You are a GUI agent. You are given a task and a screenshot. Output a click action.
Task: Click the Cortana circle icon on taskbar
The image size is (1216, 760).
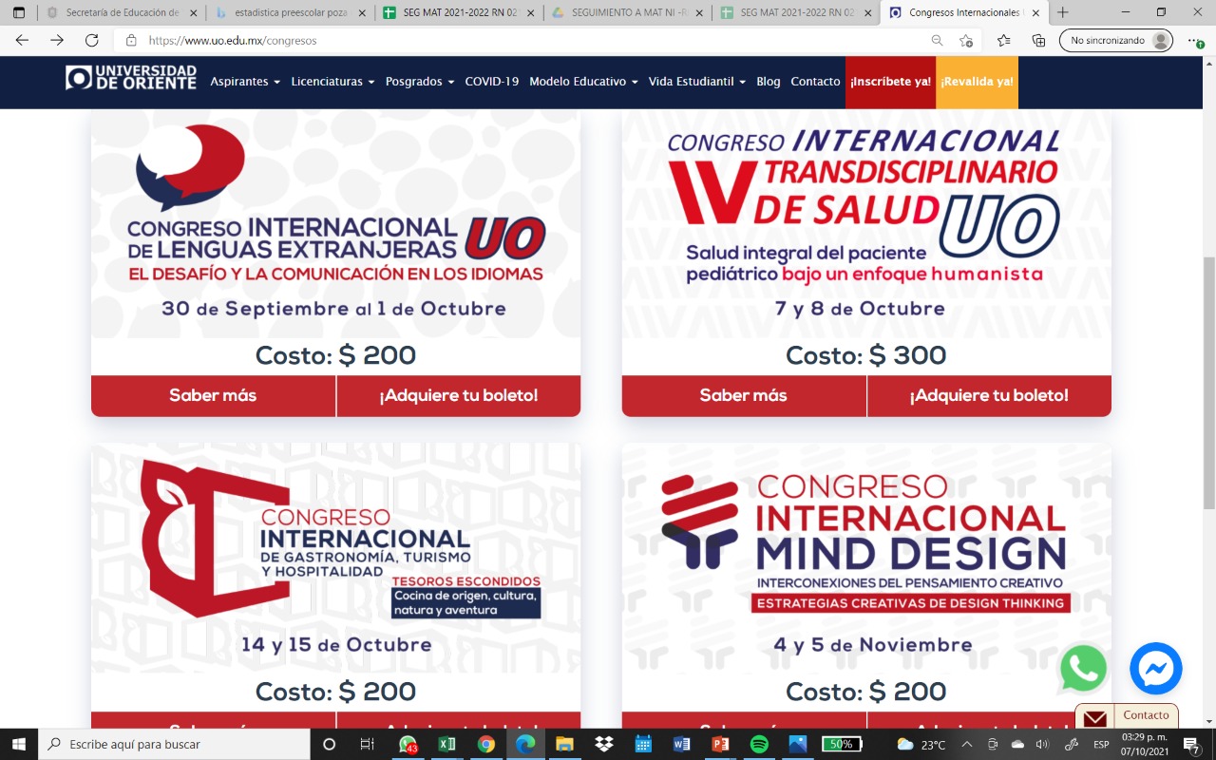pyautogui.click(x=330, y=744)
